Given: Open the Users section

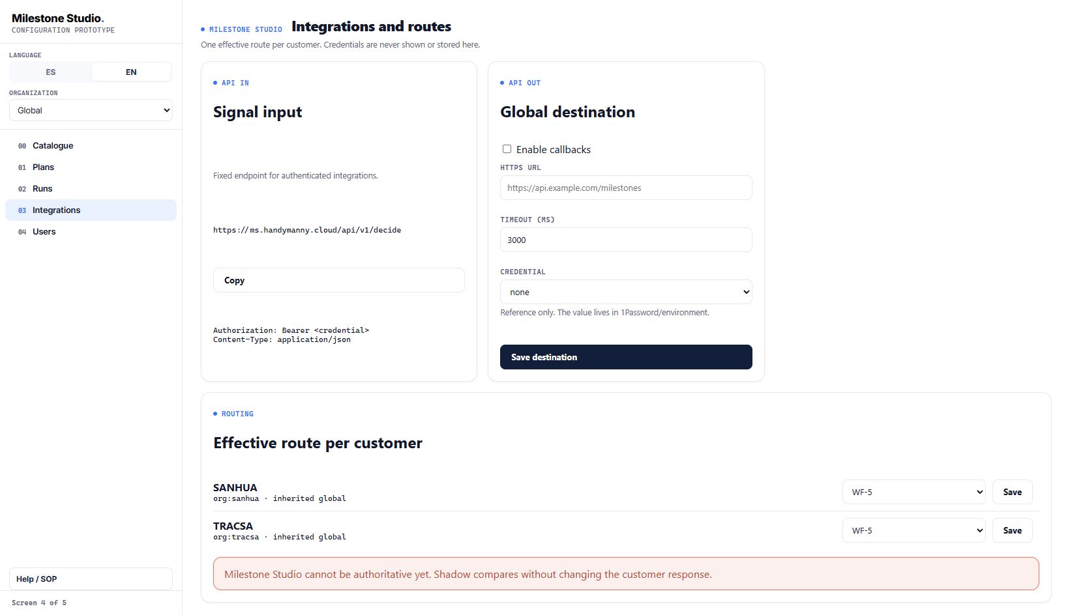Looking at the screenshot, I should click(91, 232).
